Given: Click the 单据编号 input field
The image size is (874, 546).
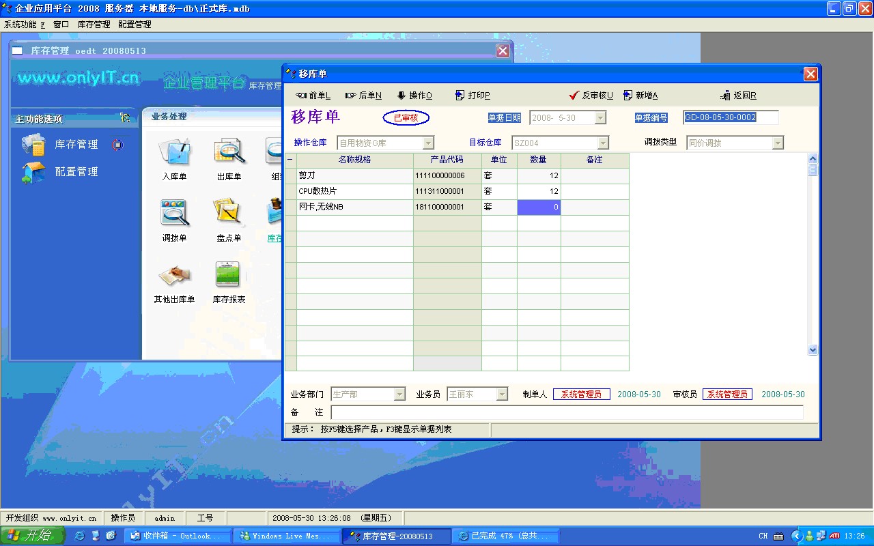Looking at the screenshot, I should (730, 117).
